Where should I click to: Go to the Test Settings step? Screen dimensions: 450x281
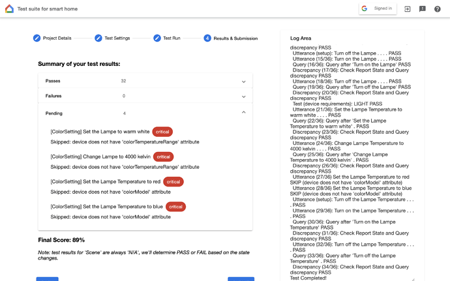pyautogui.click(x=117, y=38)
